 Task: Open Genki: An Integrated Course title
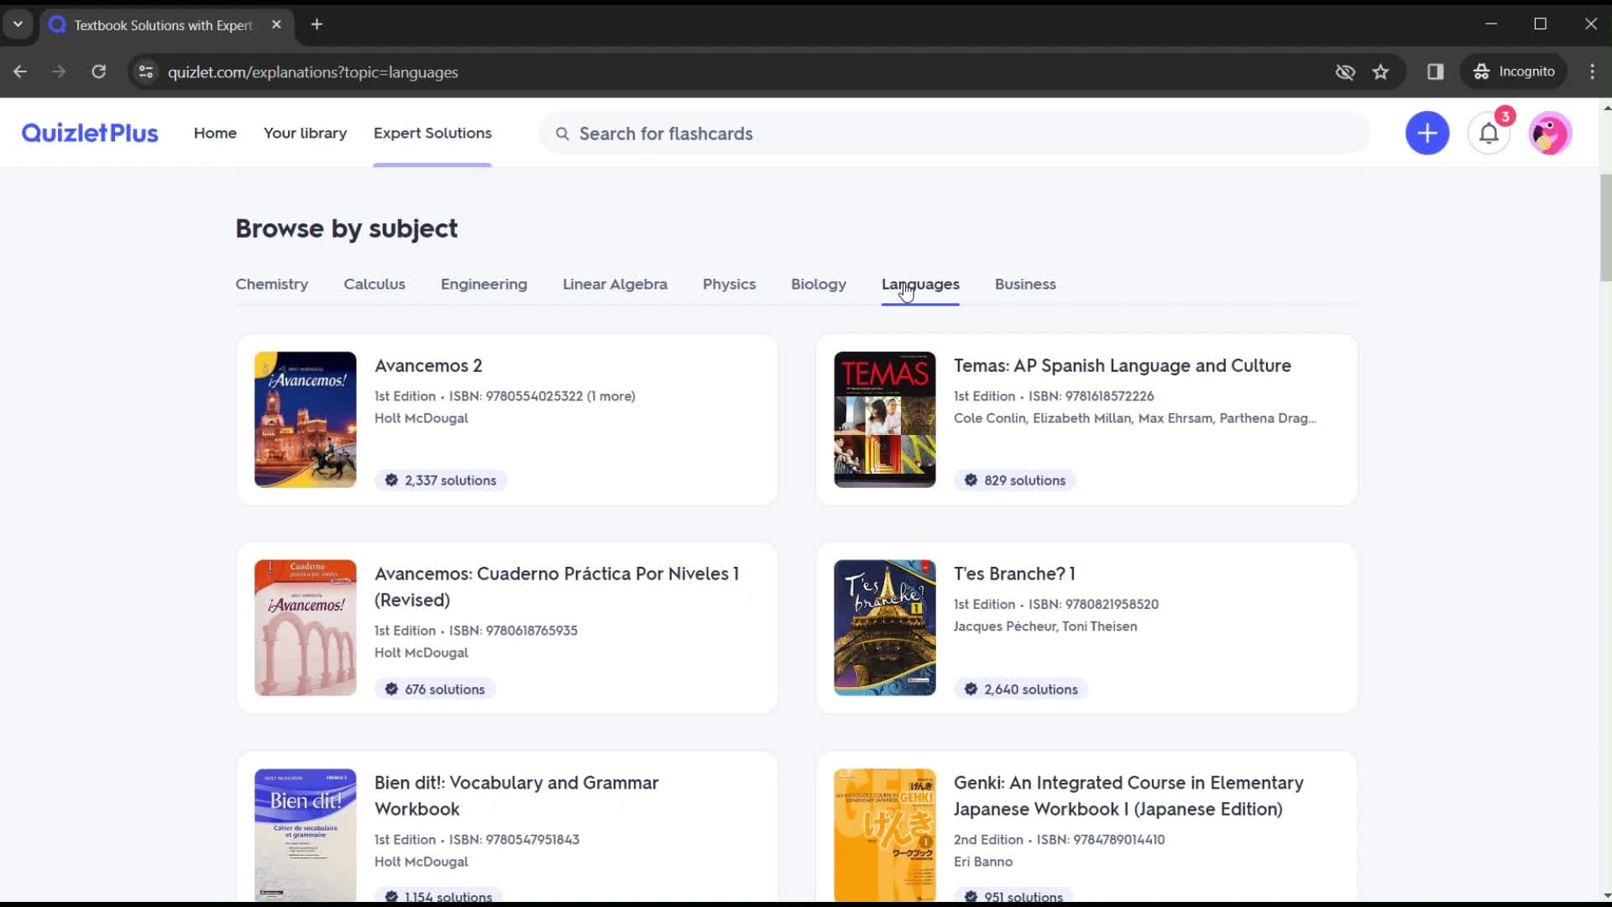point(1128,795)
